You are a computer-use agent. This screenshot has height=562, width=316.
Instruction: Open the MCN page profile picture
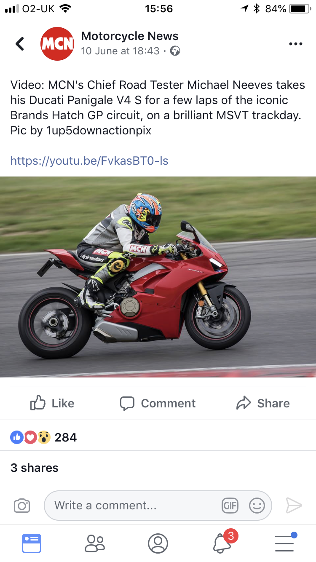coord(57,44)
